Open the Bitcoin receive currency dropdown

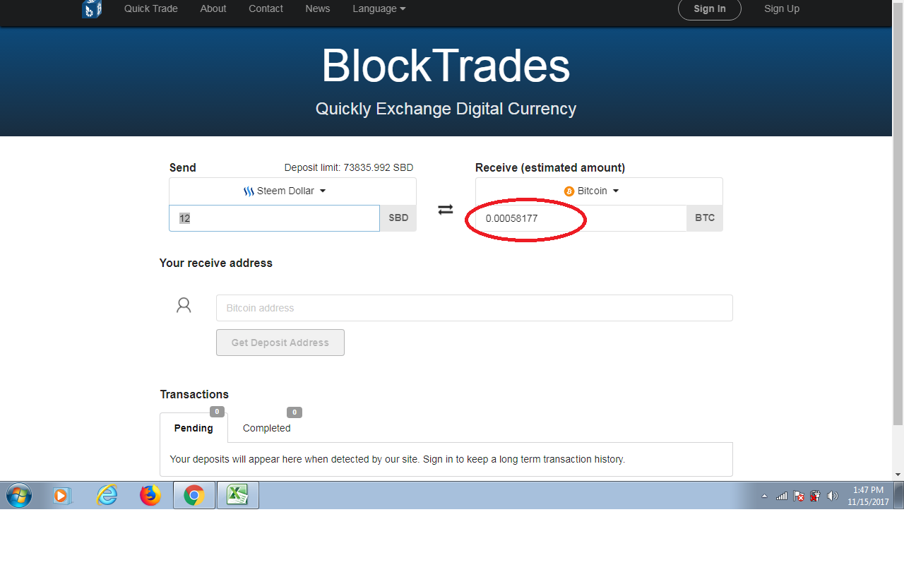click(x=599, y=191)
